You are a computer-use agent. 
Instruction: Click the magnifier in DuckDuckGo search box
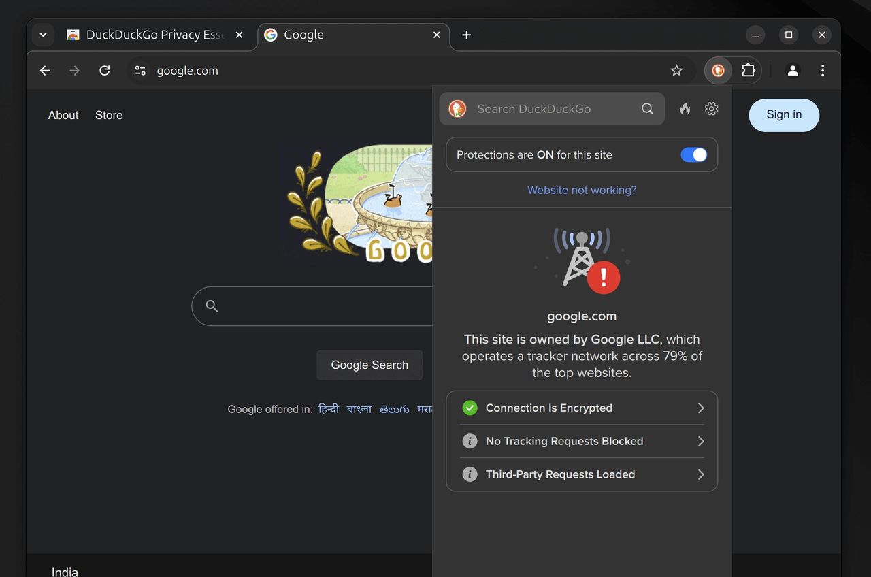(x=647, y=109)
